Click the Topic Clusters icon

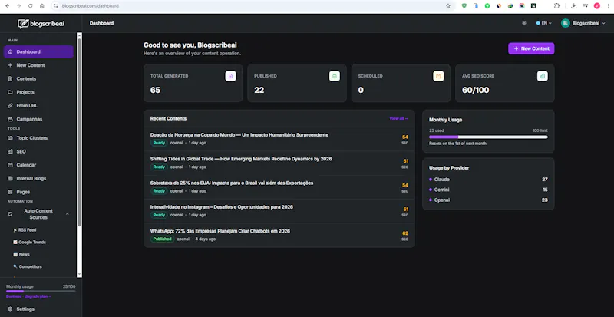[10, 138]
